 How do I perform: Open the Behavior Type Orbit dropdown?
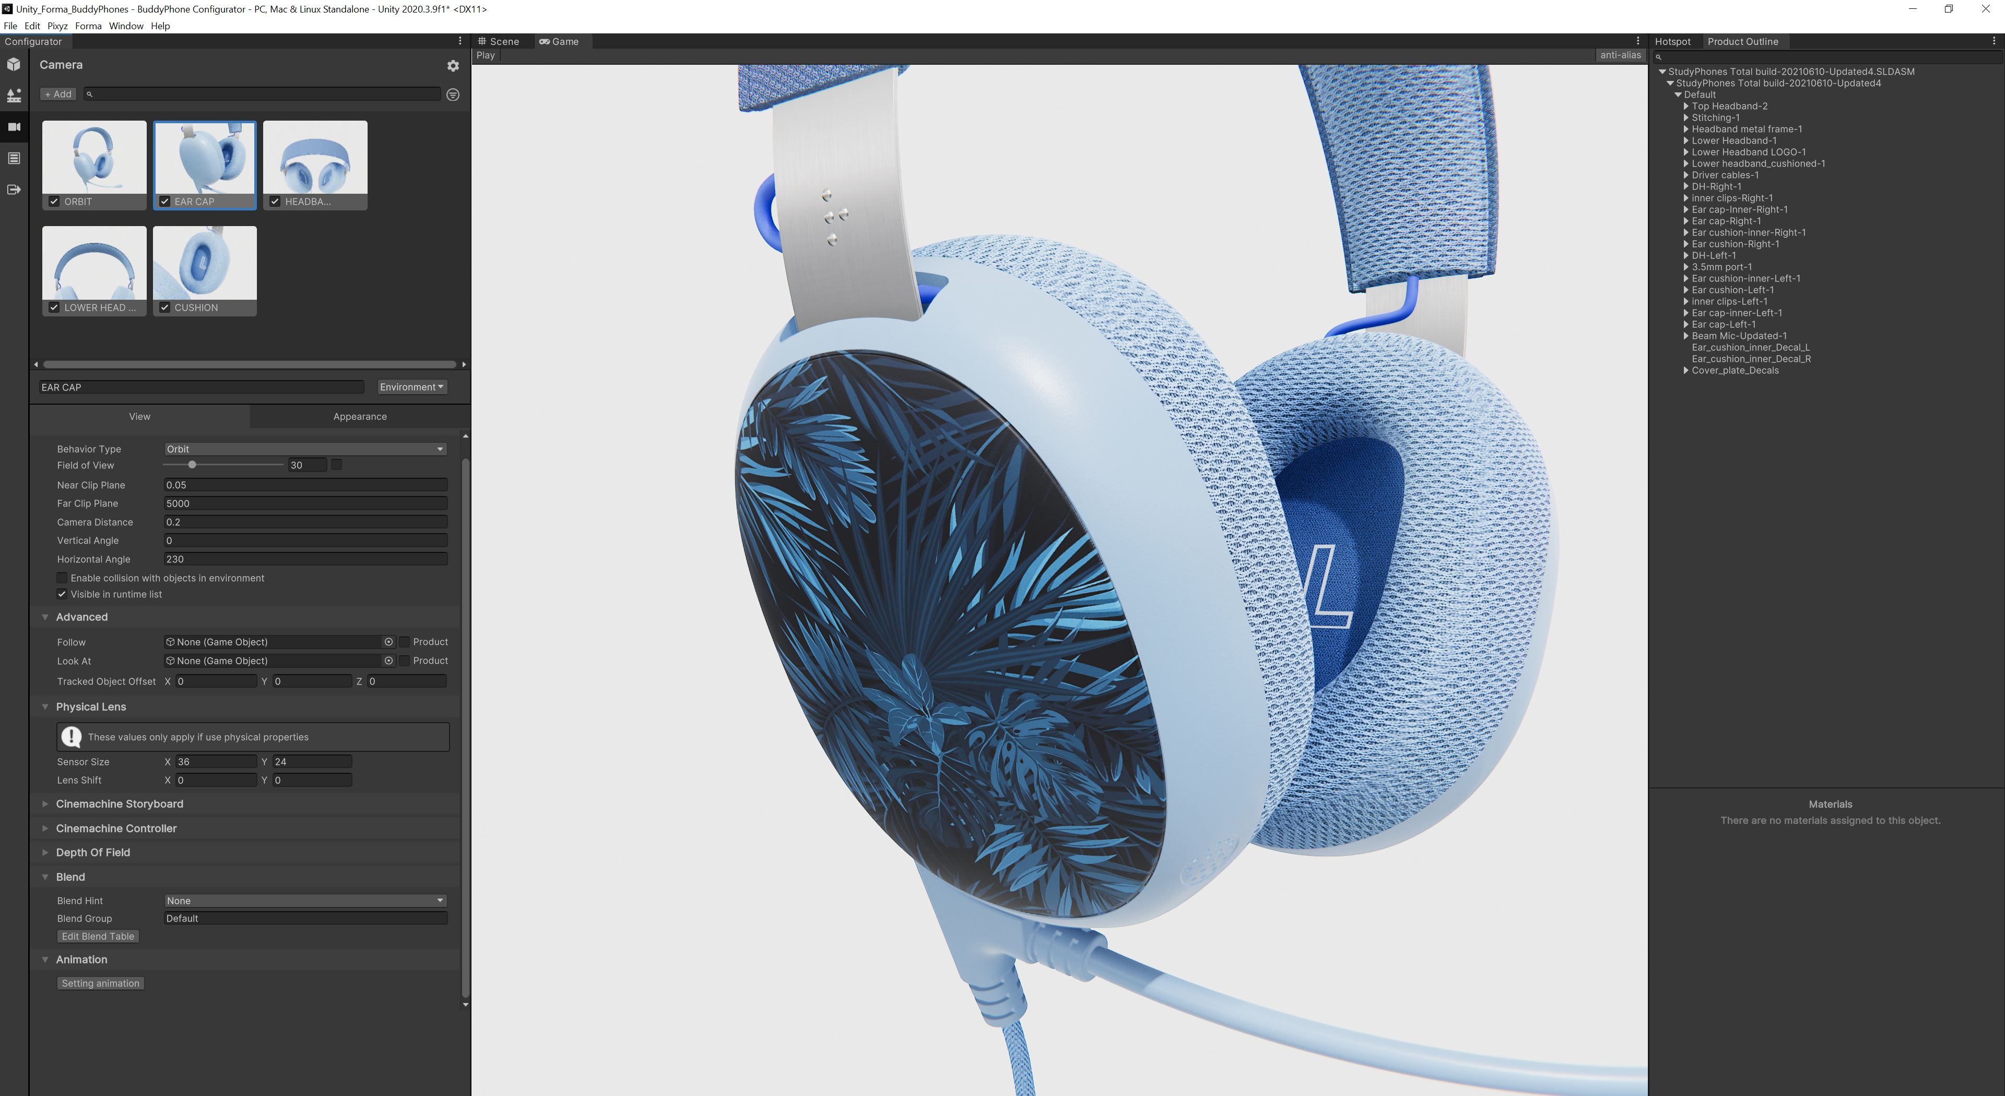tap(305, 449)
